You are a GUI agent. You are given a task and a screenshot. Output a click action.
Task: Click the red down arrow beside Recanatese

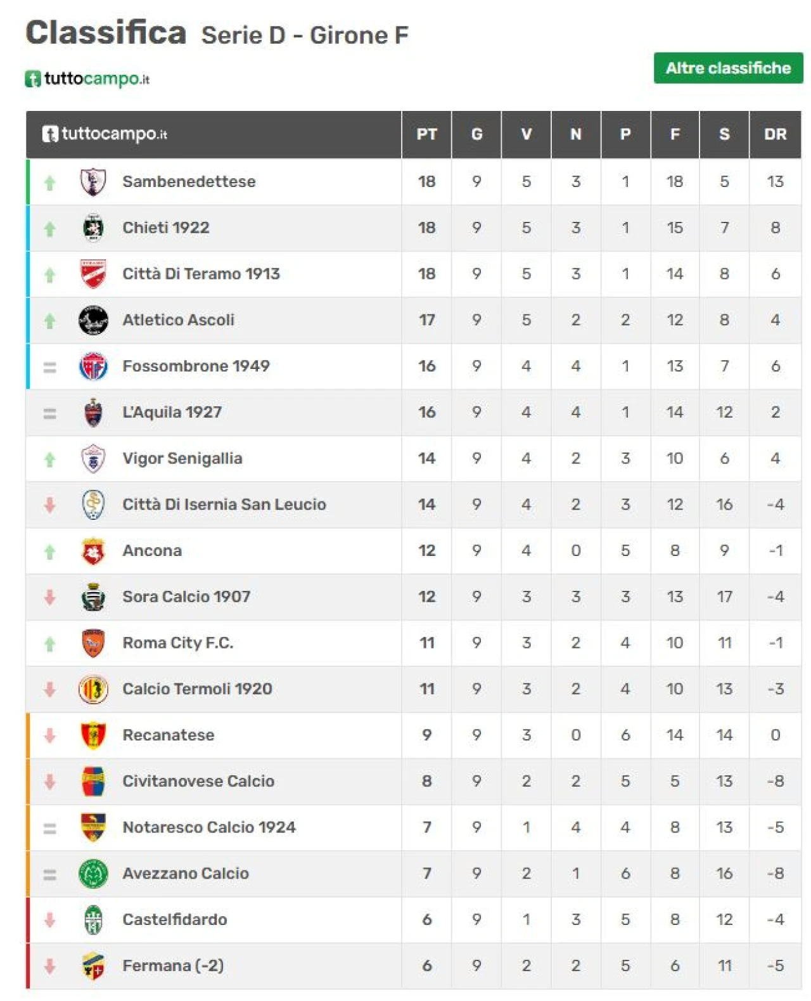[x=50, y=735]
